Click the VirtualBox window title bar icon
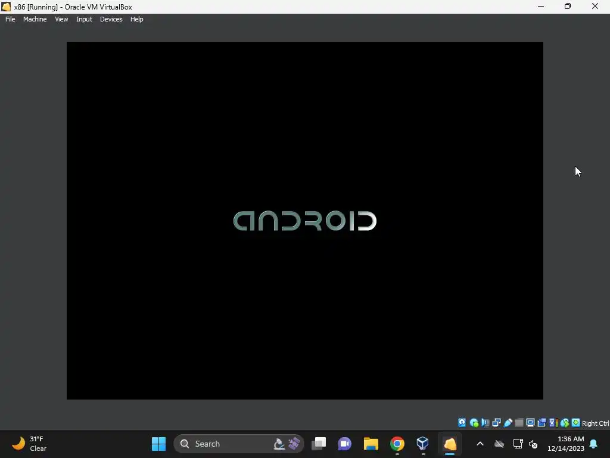The height and width of the screenshot is (458, 610). point(6,7)
